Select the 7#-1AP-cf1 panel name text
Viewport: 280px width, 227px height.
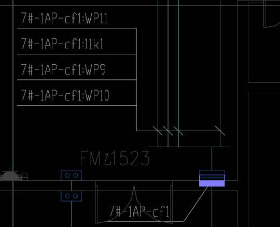pos(139,211)
